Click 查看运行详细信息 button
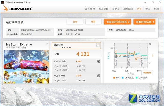The width and height of the screenshot is (164, 106). [117, 22]
